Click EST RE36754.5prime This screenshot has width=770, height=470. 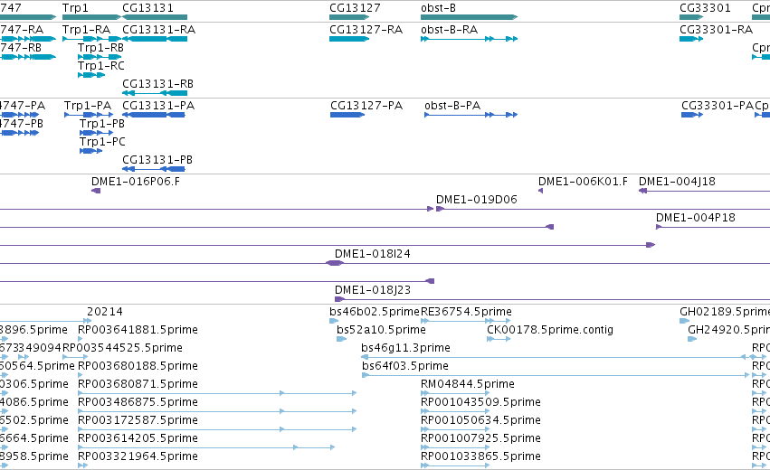466,321
